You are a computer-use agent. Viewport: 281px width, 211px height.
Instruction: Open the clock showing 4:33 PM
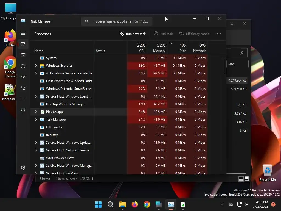tap(260, 204)
